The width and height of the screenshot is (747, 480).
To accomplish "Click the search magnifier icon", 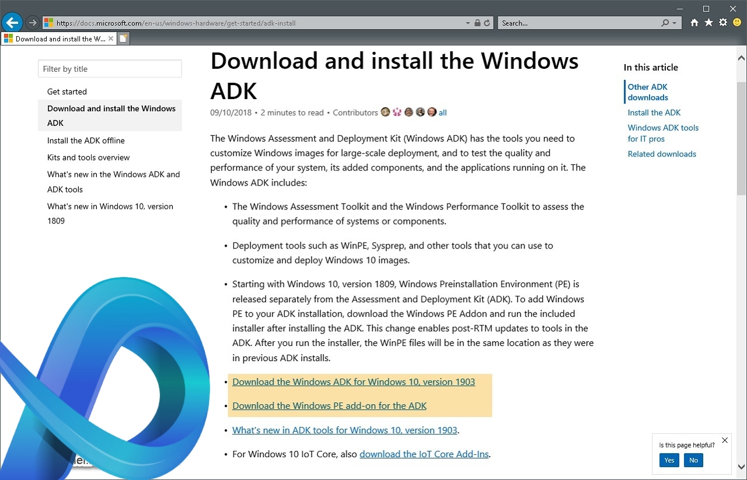I will (665, 23).
